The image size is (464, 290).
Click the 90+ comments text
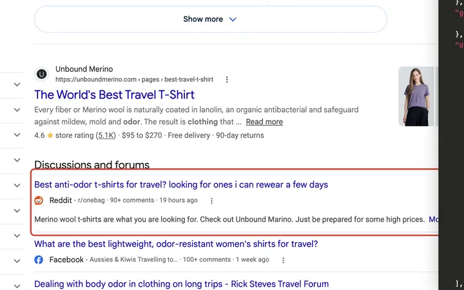(132, 200)
